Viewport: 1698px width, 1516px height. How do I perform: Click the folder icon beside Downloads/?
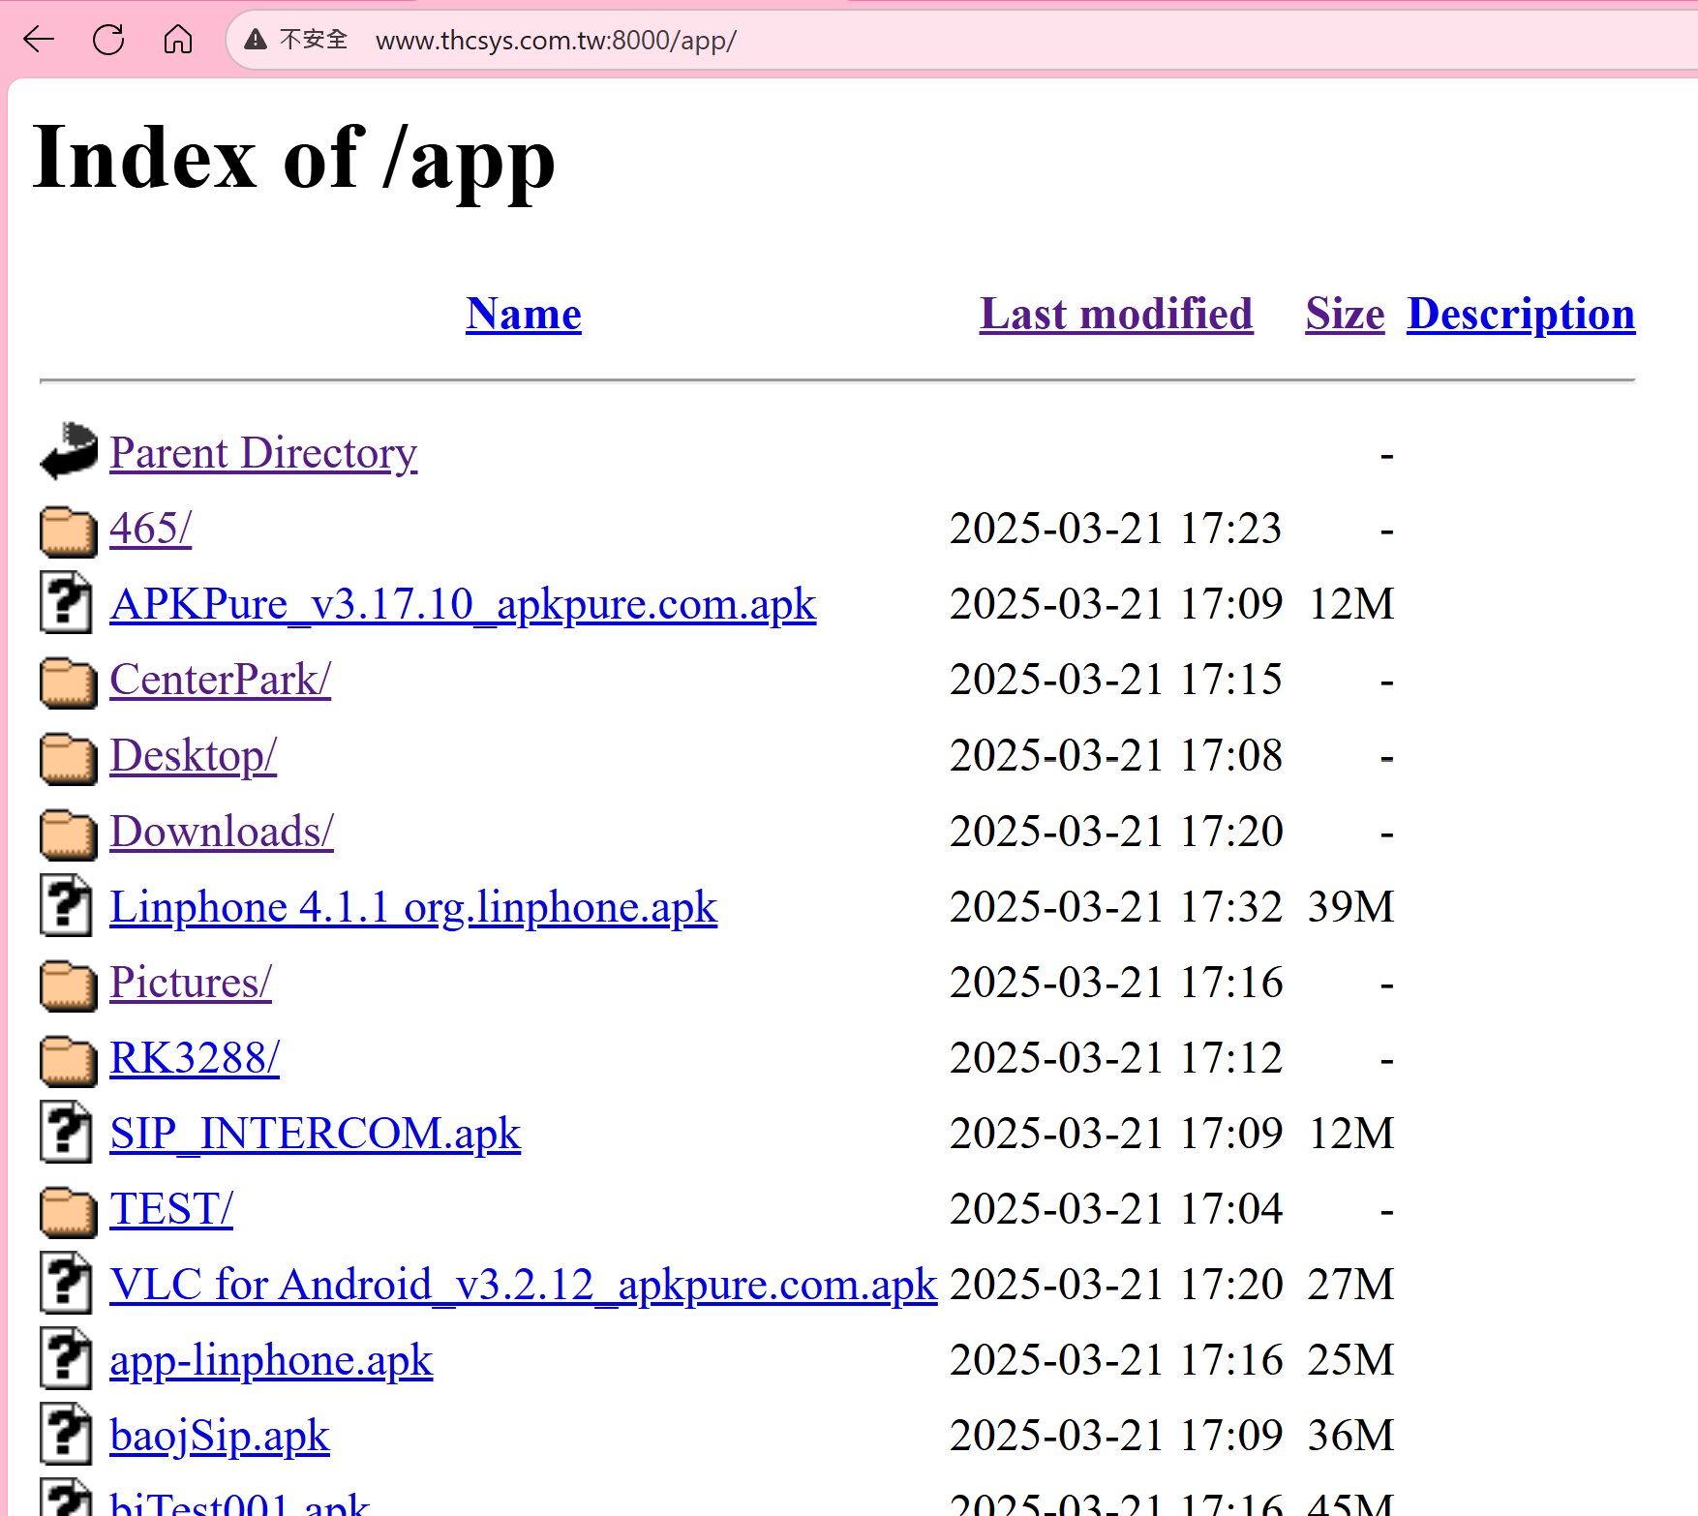pos(68,834)
